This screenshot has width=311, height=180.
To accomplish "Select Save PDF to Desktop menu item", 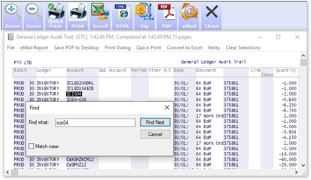I will (76, 48).
